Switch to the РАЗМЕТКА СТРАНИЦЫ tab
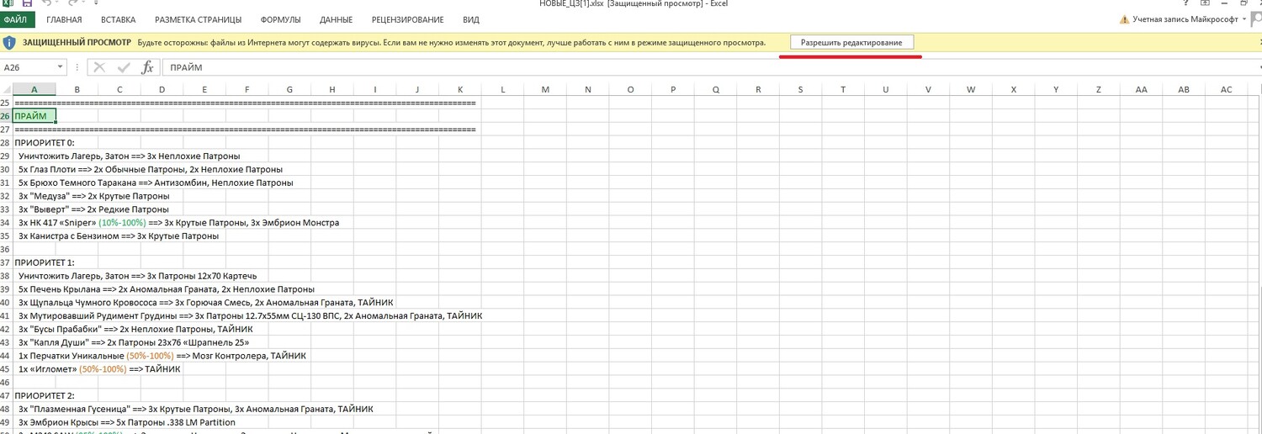This screenshot has height=434, width=1262. point(198,19)
